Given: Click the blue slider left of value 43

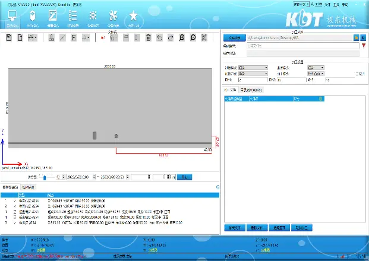Looking at the screenshot, I should pos(45,177).
